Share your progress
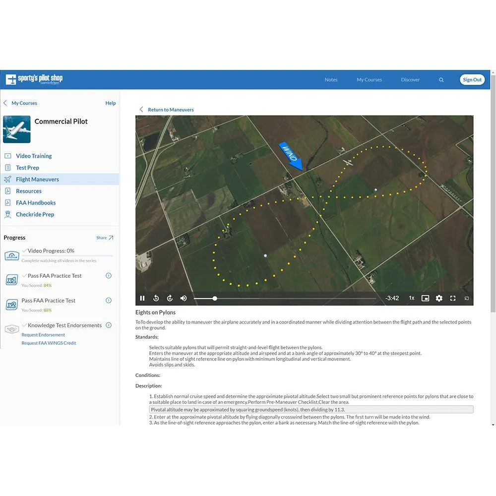This screenshot has height=496, width=496. pos(105,238)
